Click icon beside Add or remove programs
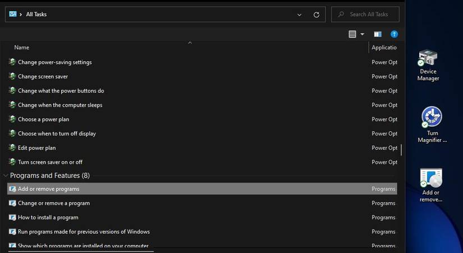The image size is (463, 253). (x=12, y=188)
